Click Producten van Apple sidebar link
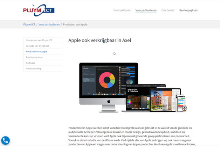220x146 pixels. pos(36,52)
